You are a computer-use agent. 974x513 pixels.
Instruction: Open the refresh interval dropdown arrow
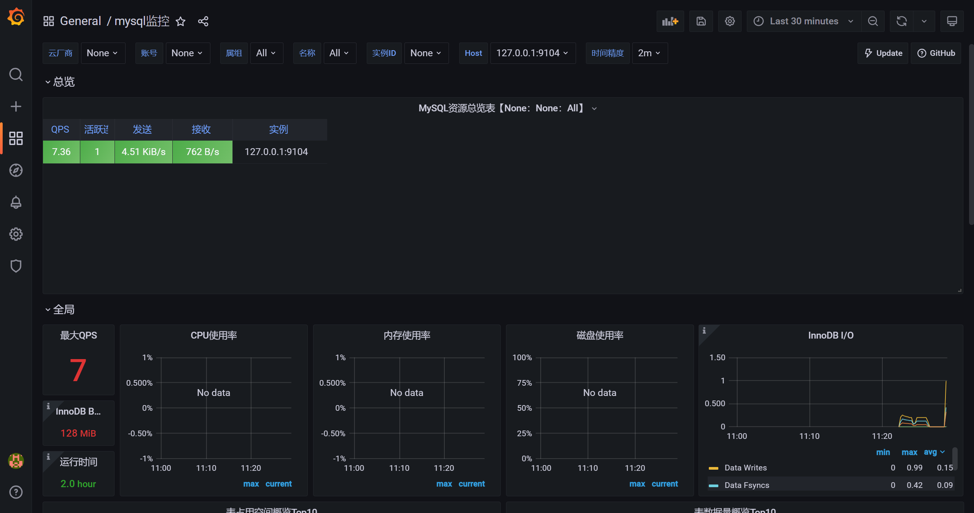pos(924,21)
